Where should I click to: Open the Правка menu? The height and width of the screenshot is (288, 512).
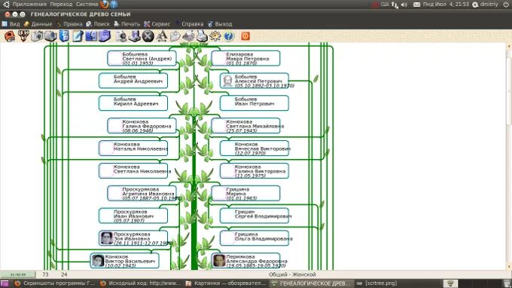pyautogui.click(x=69, y=24)
